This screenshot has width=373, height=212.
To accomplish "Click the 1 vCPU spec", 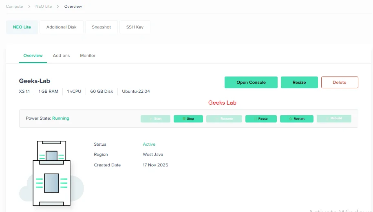I will pyautogui.click(x=74, y=92).
